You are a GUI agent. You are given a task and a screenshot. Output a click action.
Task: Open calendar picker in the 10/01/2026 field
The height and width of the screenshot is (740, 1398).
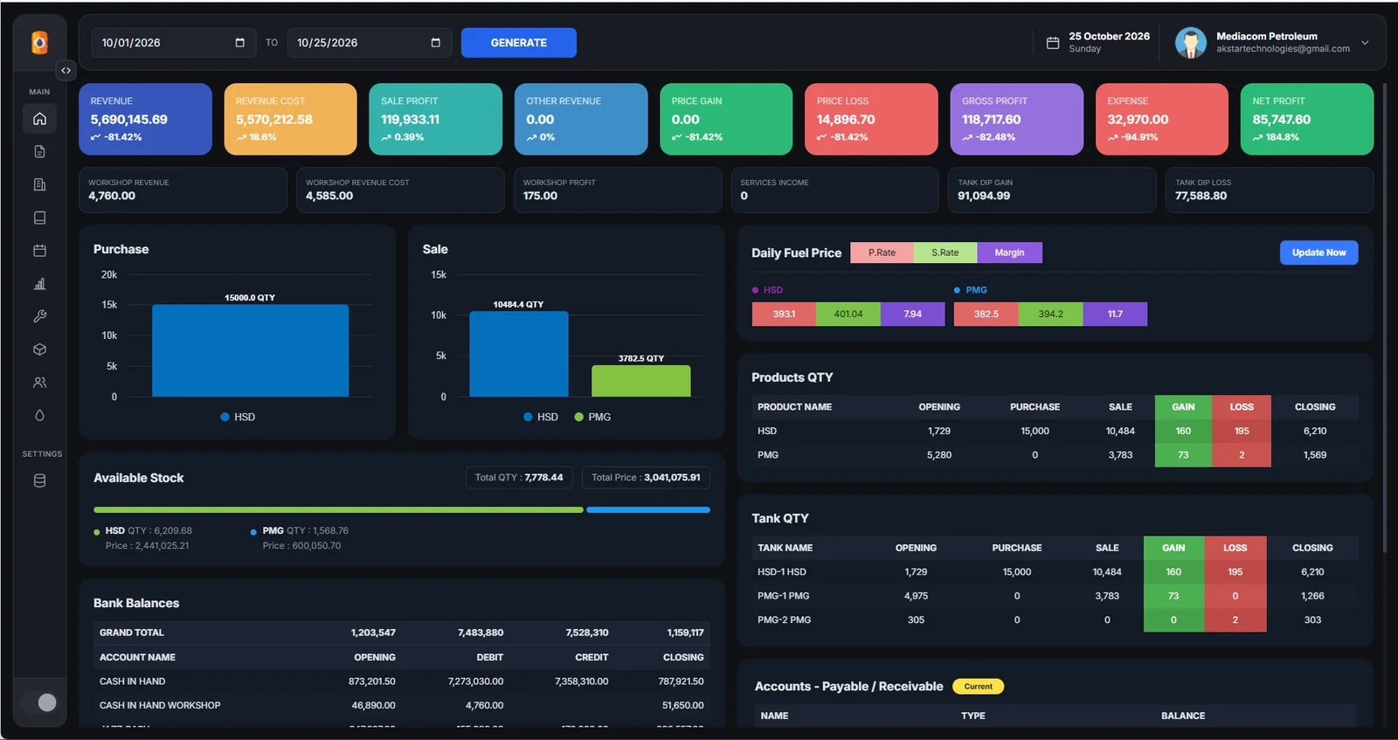240,43
